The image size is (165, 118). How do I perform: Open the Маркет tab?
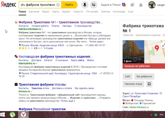(66, 12)
